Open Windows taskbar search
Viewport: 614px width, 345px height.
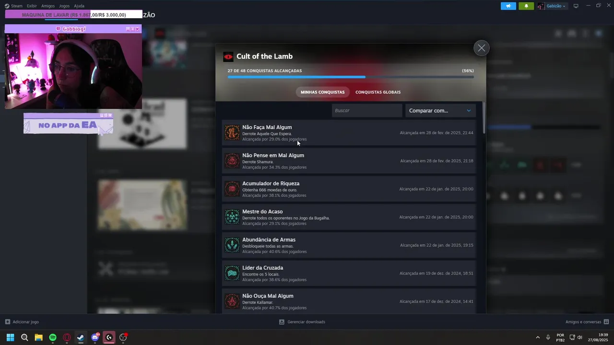pos(24,337)
